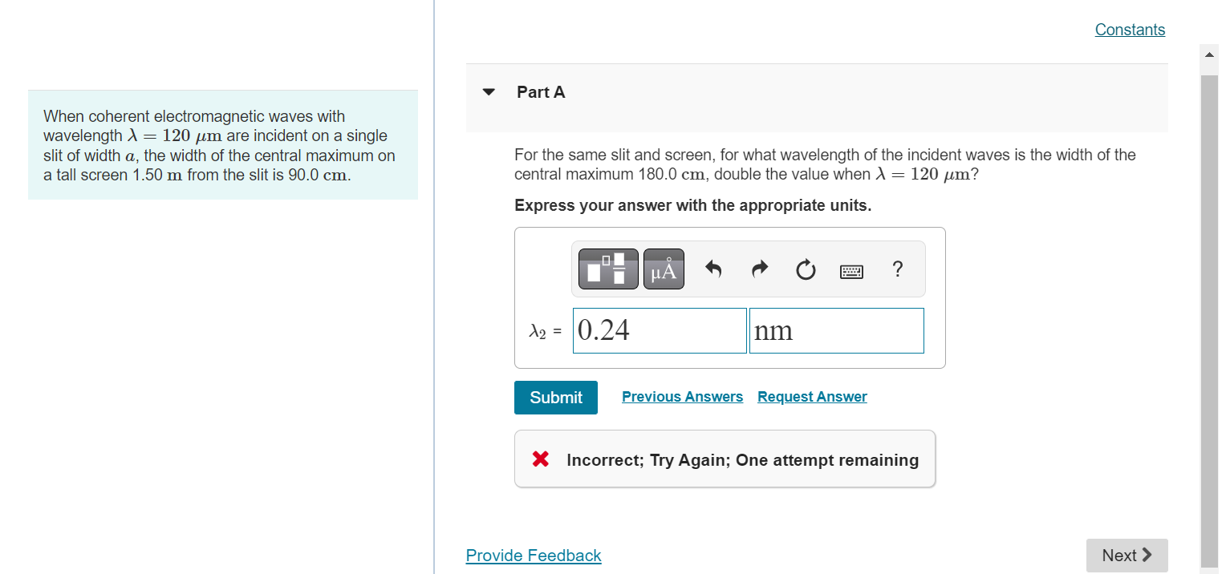Open the answer entry help
Viewport: 1230px width, 574px height.
(897, 269)
